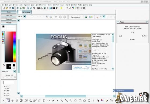This screenshot has height=104, width=150.
Task: Click the New file icon
Action: pos(4,8)
